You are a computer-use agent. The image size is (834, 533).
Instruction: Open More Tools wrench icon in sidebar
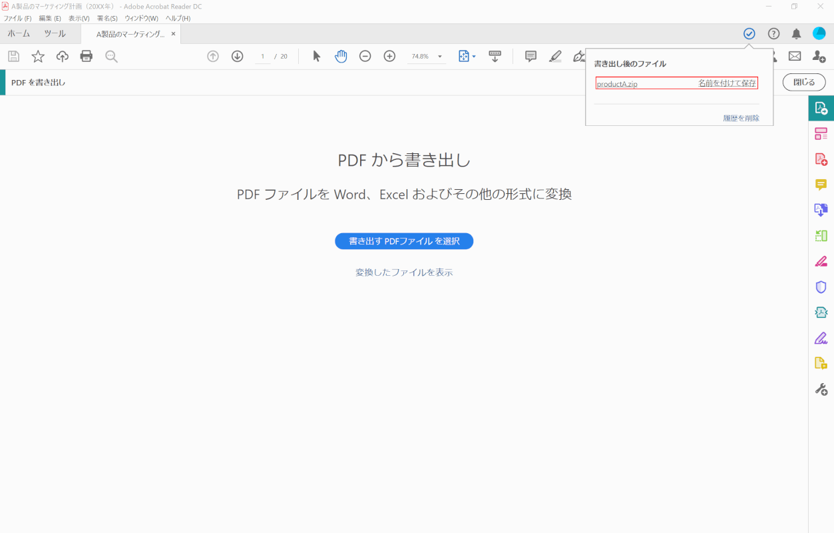[821, 389]
